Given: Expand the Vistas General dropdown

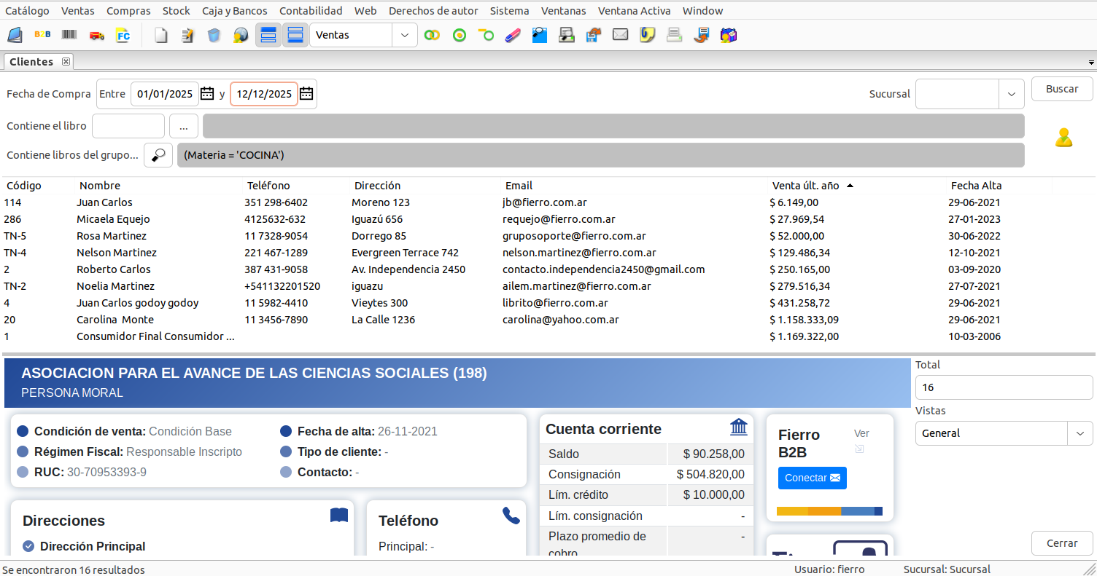Looking at the screenshot, I should point(1079,433).
